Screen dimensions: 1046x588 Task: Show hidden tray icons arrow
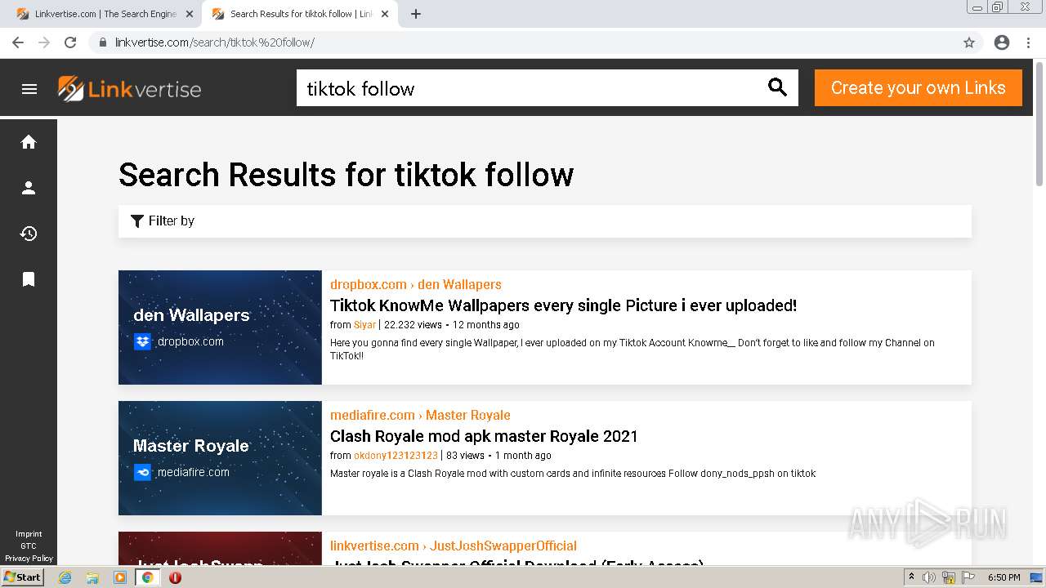[911, 577]
